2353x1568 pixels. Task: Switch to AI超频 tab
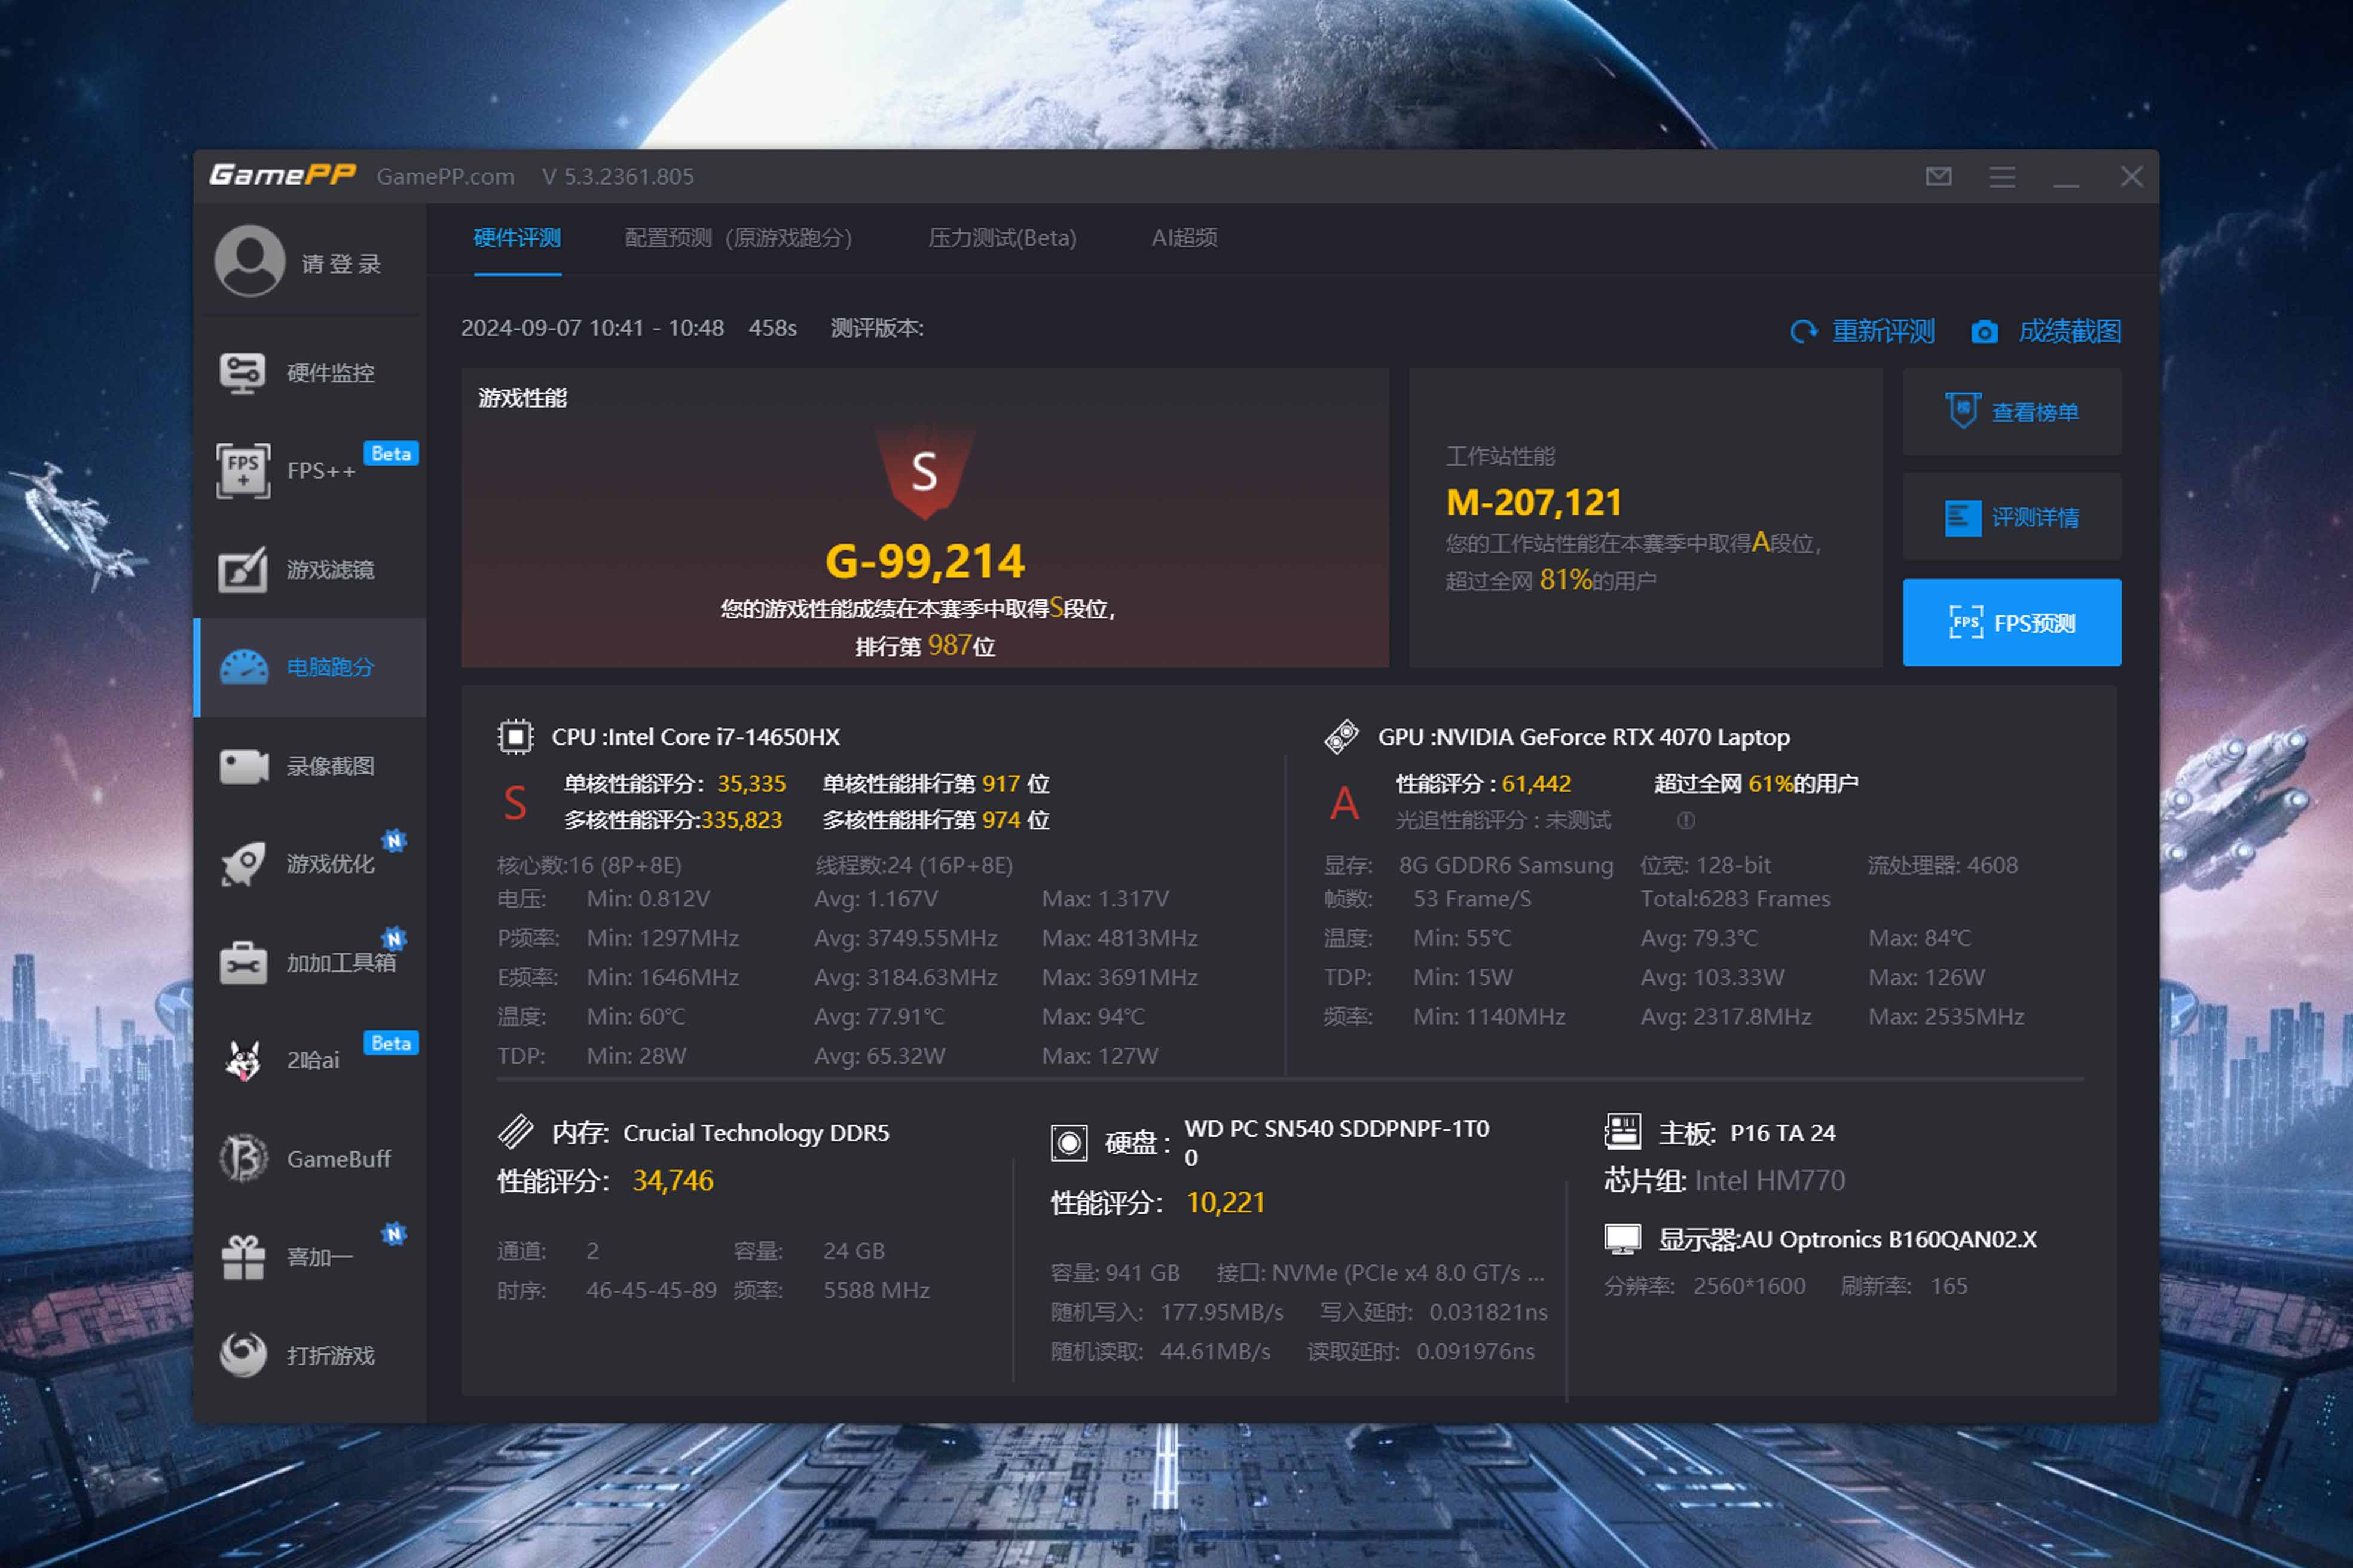pyautogui.click(x=1184, y=238)
